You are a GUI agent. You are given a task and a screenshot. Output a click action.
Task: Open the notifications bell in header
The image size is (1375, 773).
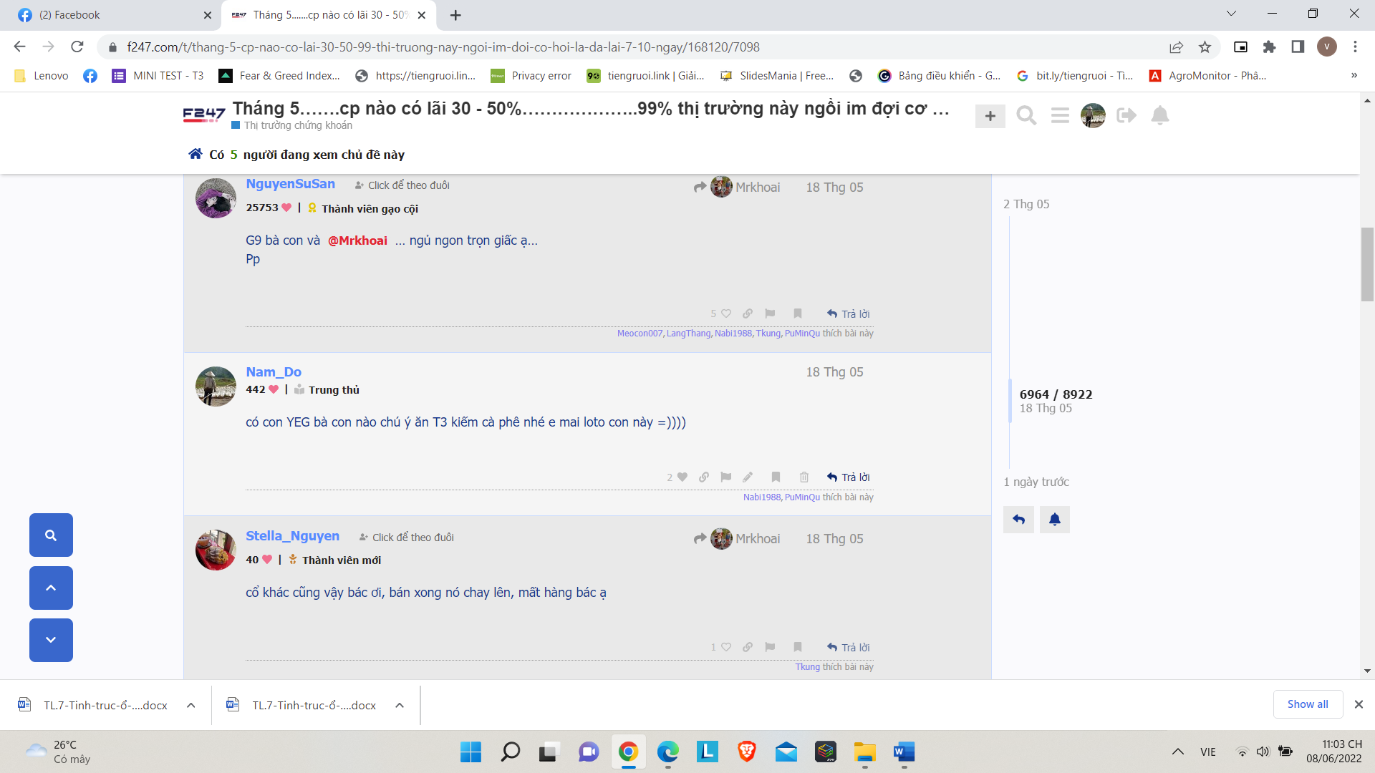[1159, 115]
